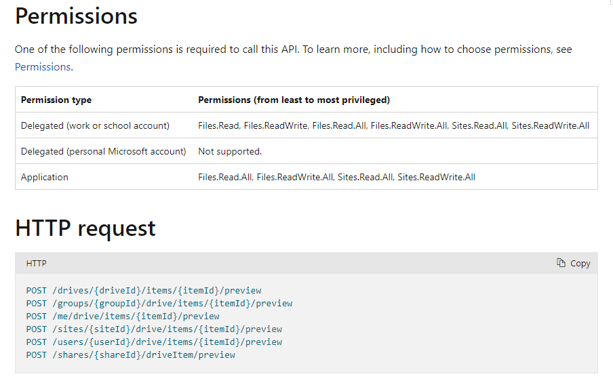Click the Permissions page heading
Viewport: 613px width, 387px height.
click(76, 16)
